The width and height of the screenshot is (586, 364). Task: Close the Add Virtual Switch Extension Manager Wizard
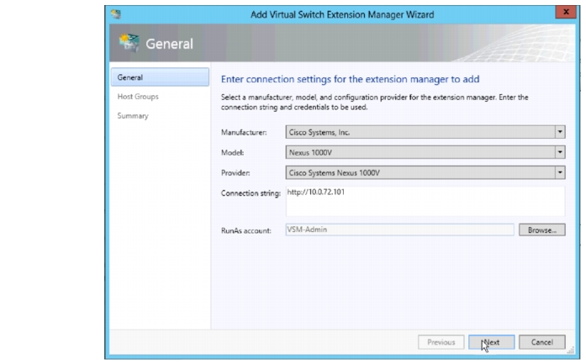click(566, 12)
